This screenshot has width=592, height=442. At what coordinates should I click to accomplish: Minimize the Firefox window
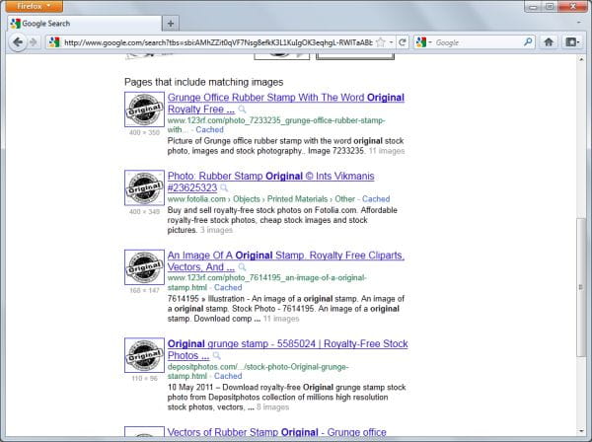[533, 7]
